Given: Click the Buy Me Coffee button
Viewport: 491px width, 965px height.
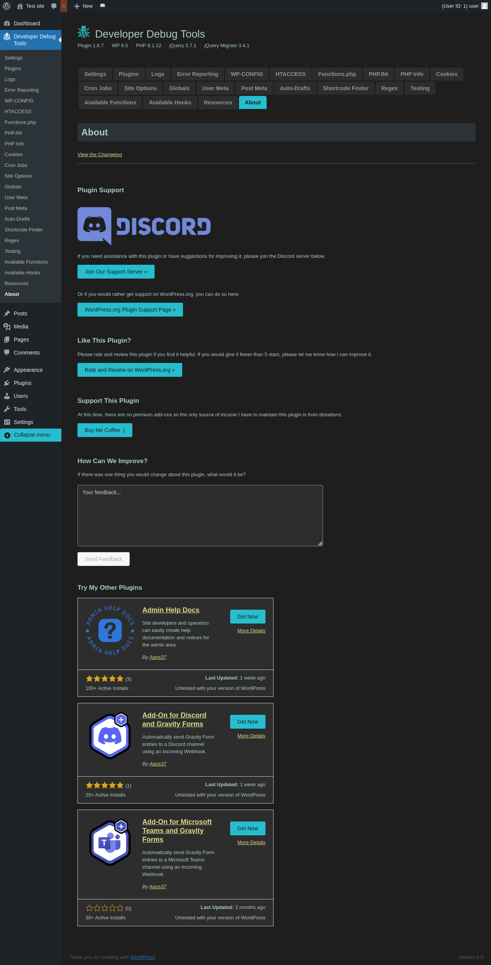Looking at the screenshot, I should [x=105, y=430].
